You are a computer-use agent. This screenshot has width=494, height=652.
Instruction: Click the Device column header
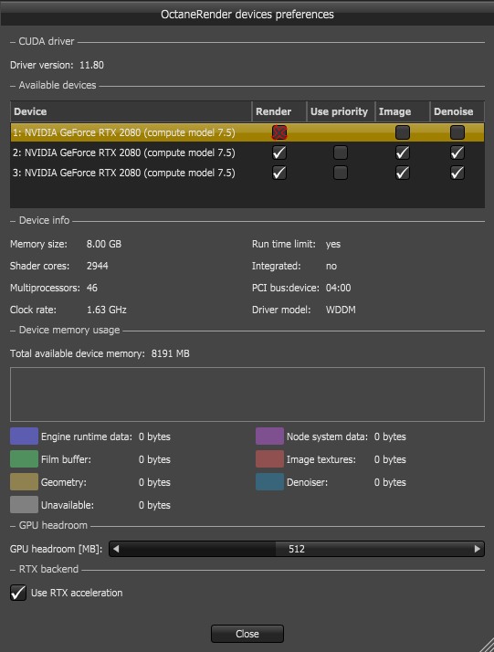(131, 111)
